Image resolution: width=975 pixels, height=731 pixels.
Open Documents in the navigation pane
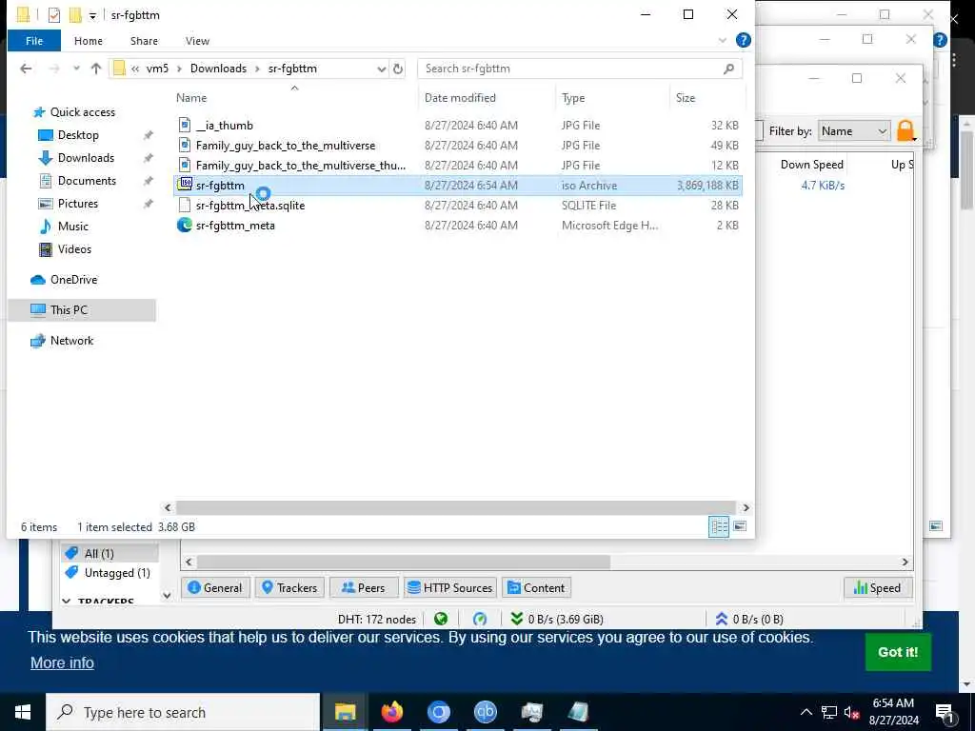(87, 181)
